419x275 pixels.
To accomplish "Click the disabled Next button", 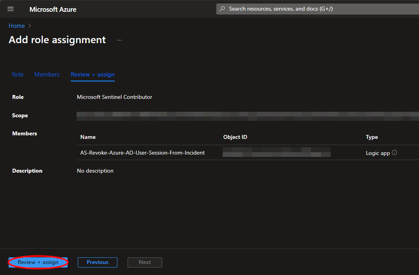I will (x=145, y=262).
